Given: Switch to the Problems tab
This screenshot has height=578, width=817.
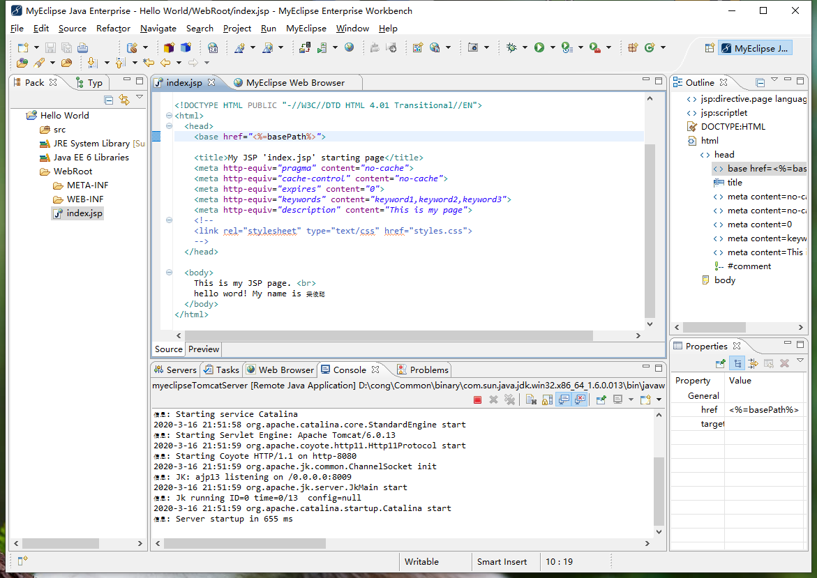Looking at the screenshot, I should [x=428, y=370].
